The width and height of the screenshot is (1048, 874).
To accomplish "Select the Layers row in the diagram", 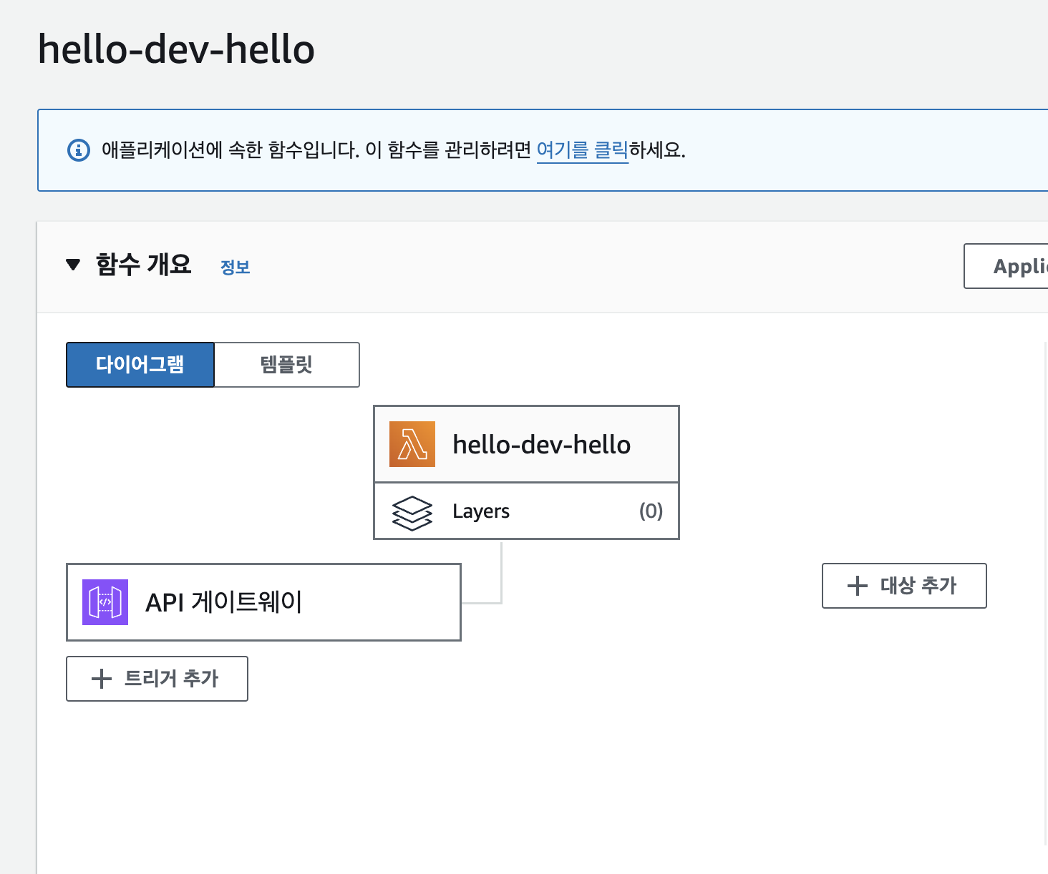I will 526,511.
